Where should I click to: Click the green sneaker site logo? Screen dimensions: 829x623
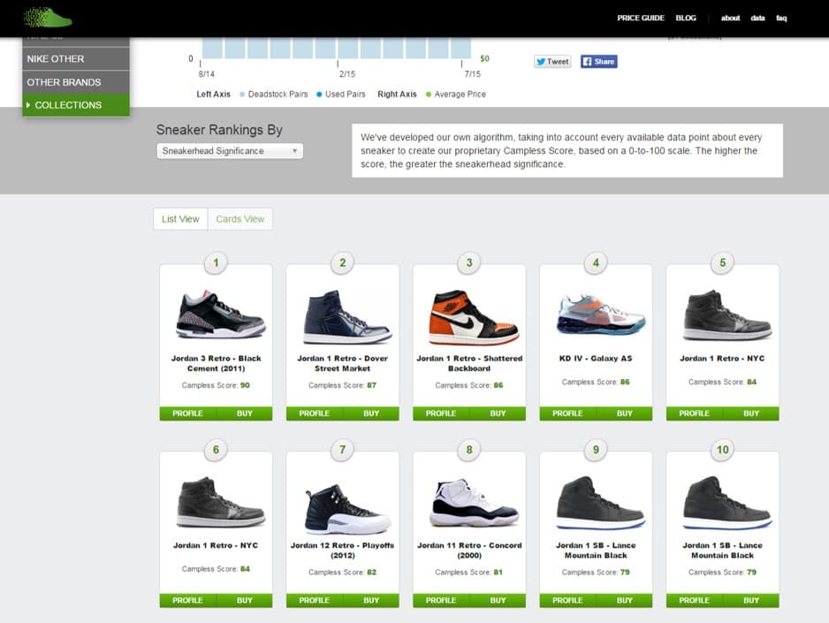(x=48, y=17)
